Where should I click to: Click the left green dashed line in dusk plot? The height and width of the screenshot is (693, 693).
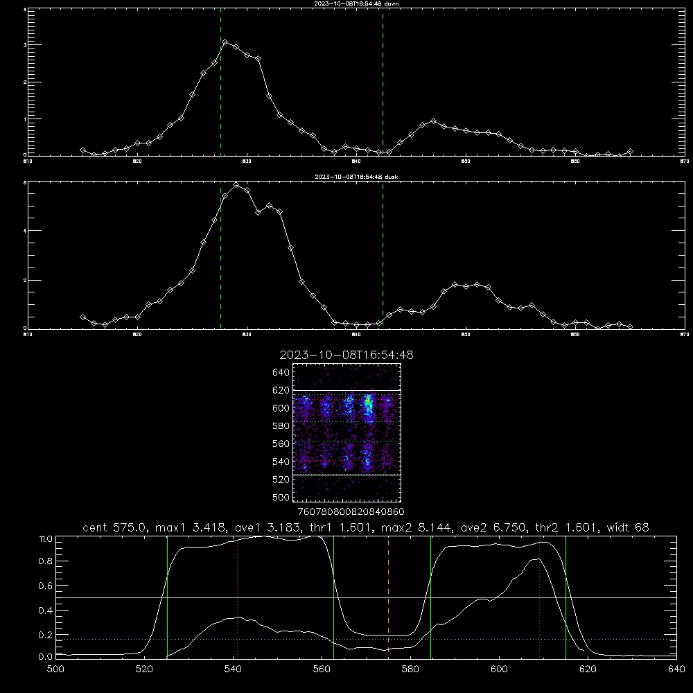tap(220, 256)
